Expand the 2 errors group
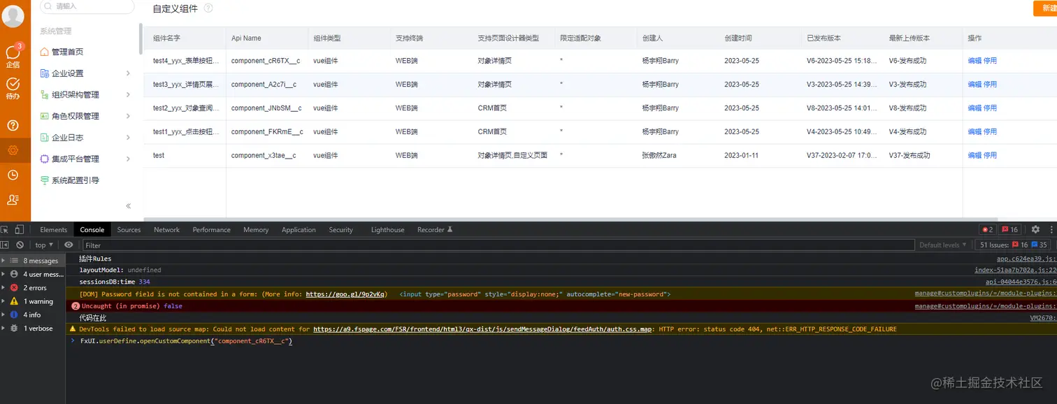This screenshot has height=404, width=1057. coord(33,287)
